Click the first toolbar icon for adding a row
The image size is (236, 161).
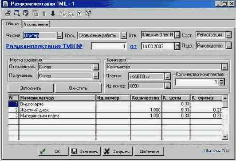coord(8,13)
